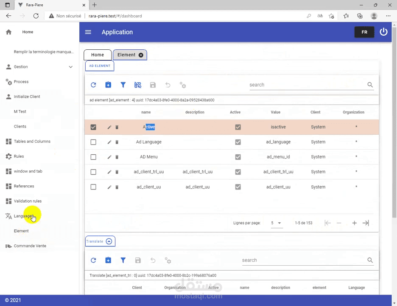This screenshot has height=306, width=397.
Task: Open Languages in the sidebar
Action: [x=24, y=216]
